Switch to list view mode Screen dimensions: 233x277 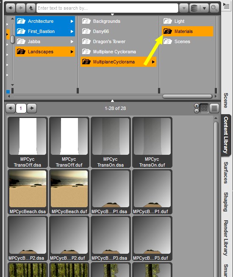[214, 108]
